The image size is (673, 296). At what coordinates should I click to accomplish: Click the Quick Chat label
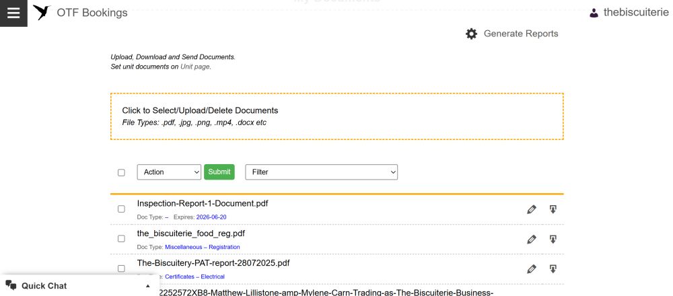[x=44, y=286]
